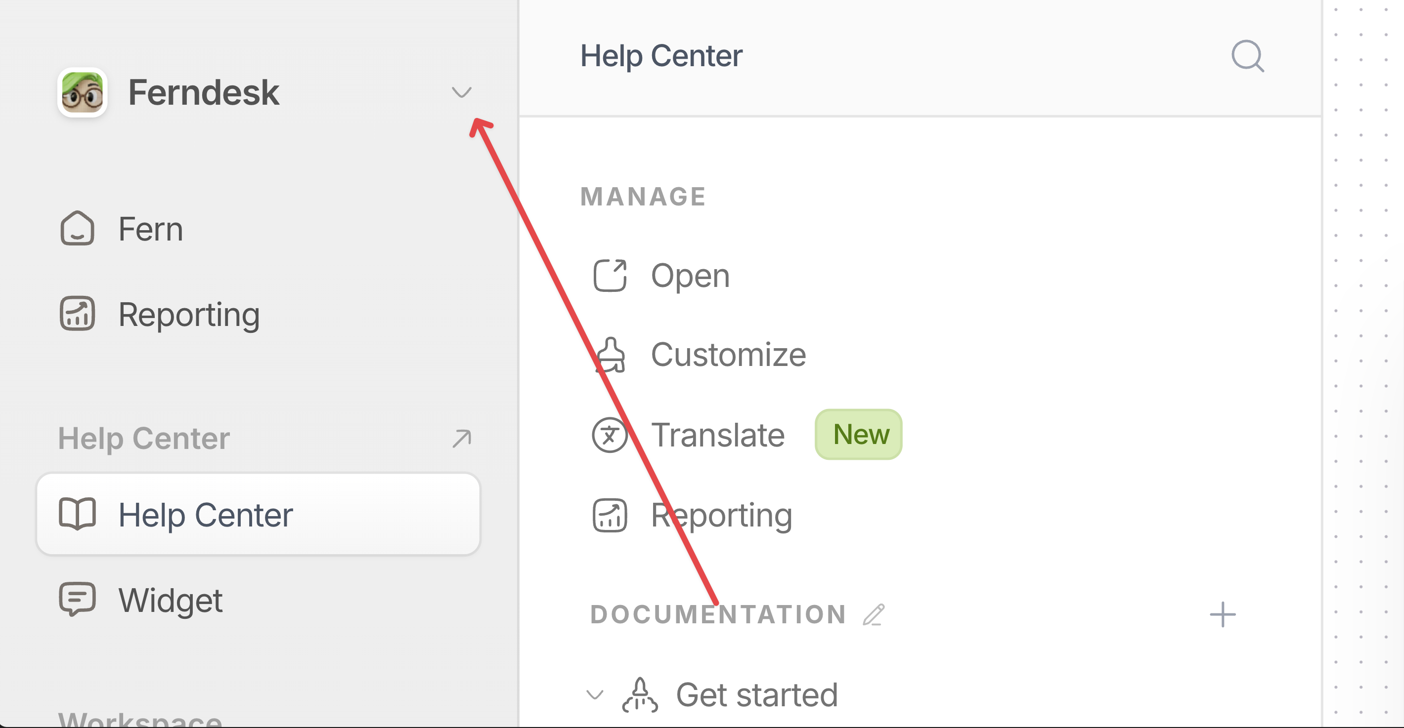
Task: Click the Fern home icon in sidebar
Action: click(78, 228)
